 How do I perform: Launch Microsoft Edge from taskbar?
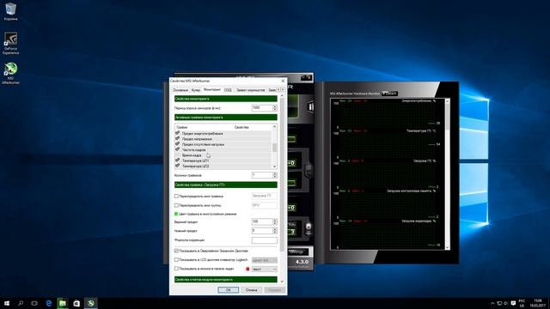point(48,303)
